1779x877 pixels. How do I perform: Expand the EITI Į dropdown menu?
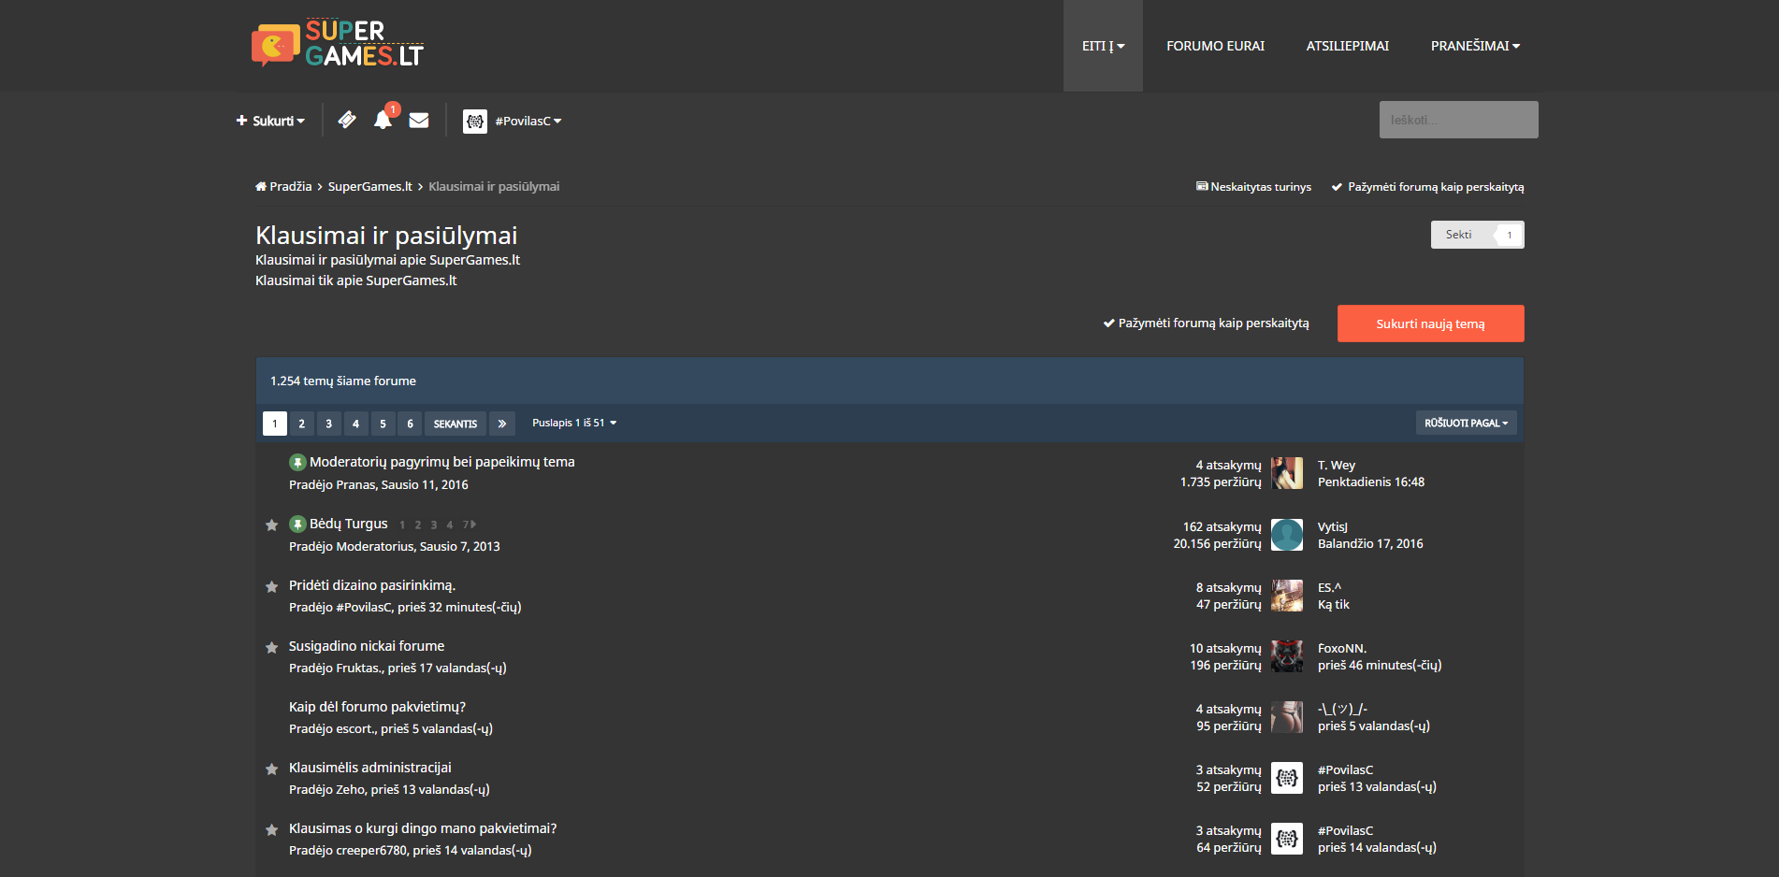1103,46
